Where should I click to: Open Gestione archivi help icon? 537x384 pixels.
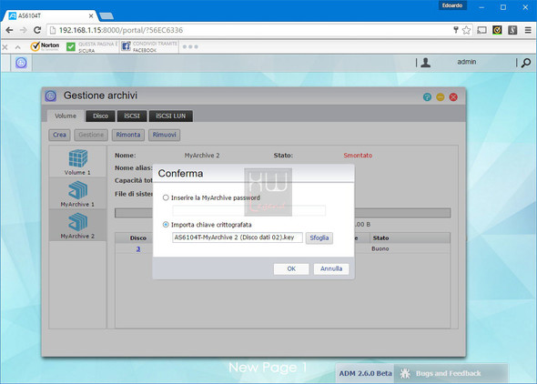[427, 97]
